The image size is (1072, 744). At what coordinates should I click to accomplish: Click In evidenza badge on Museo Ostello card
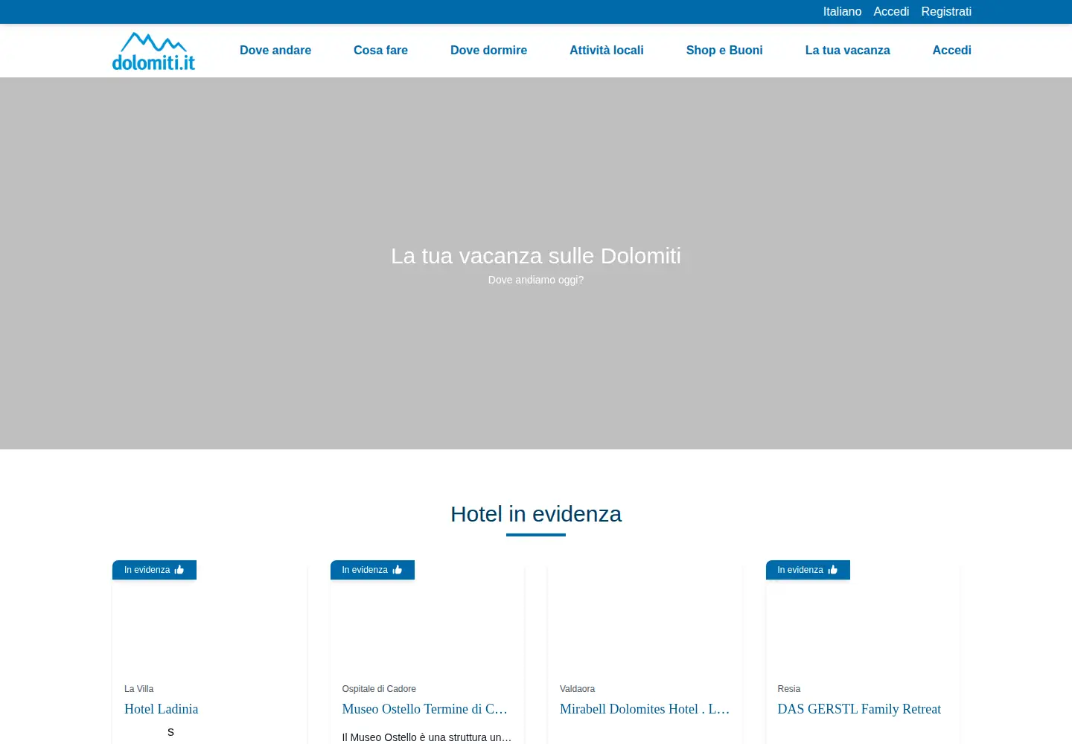coord(372,570)
